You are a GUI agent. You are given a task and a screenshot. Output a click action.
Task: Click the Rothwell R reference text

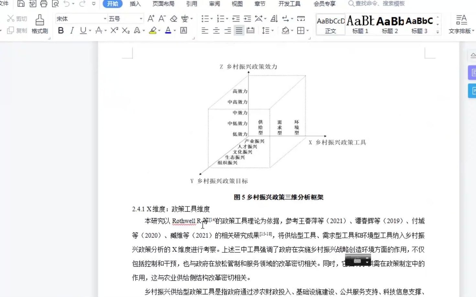tap(187, 221)
